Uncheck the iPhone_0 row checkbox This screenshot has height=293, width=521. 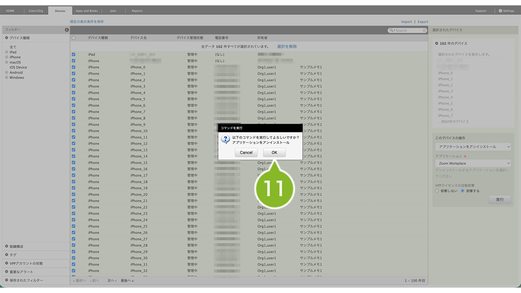74,67
